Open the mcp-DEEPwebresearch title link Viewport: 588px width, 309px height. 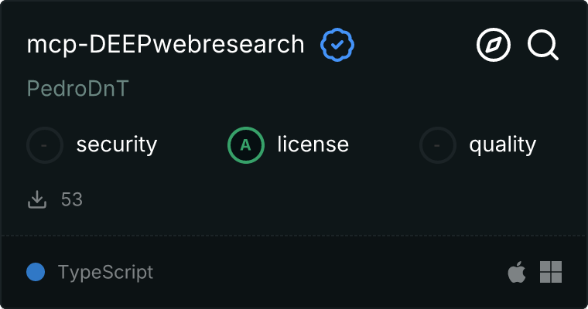[166, 46]
